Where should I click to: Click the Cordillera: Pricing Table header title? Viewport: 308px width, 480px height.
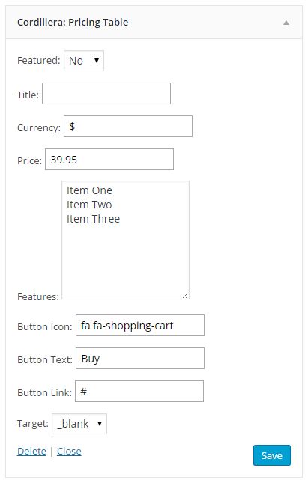click(73, 22)
